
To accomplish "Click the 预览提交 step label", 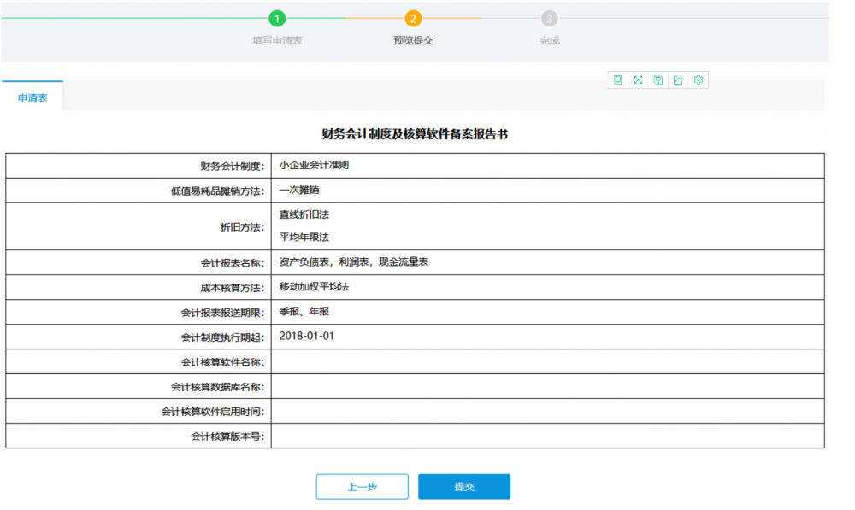I will coord(413,40).
